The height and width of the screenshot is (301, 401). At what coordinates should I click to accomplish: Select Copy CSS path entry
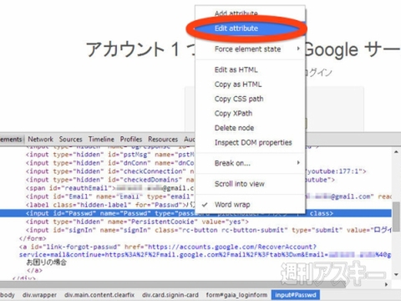click(239, 99)
